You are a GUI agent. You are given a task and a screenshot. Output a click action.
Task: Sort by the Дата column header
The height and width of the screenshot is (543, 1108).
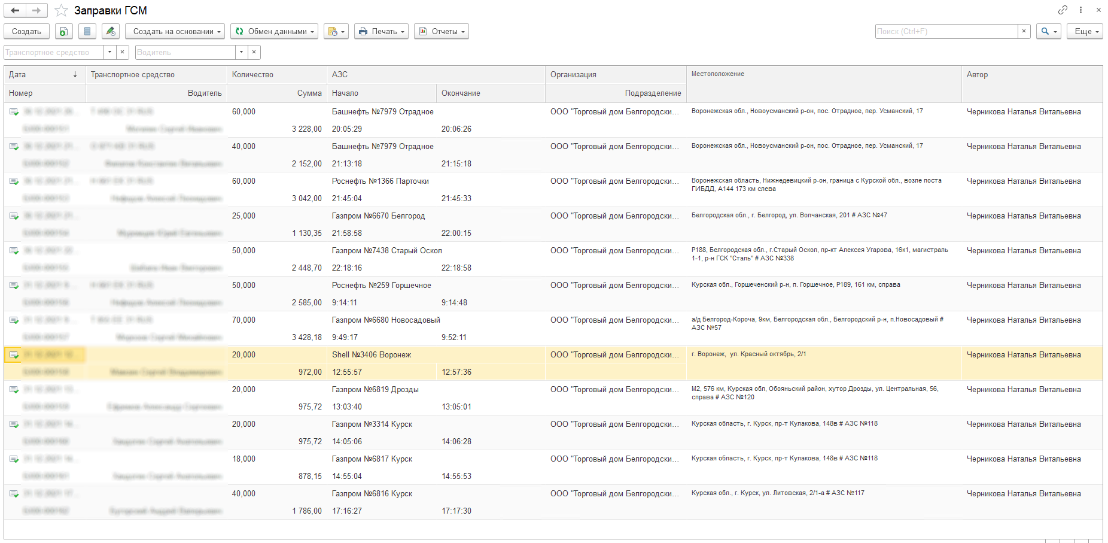[43, 75]
